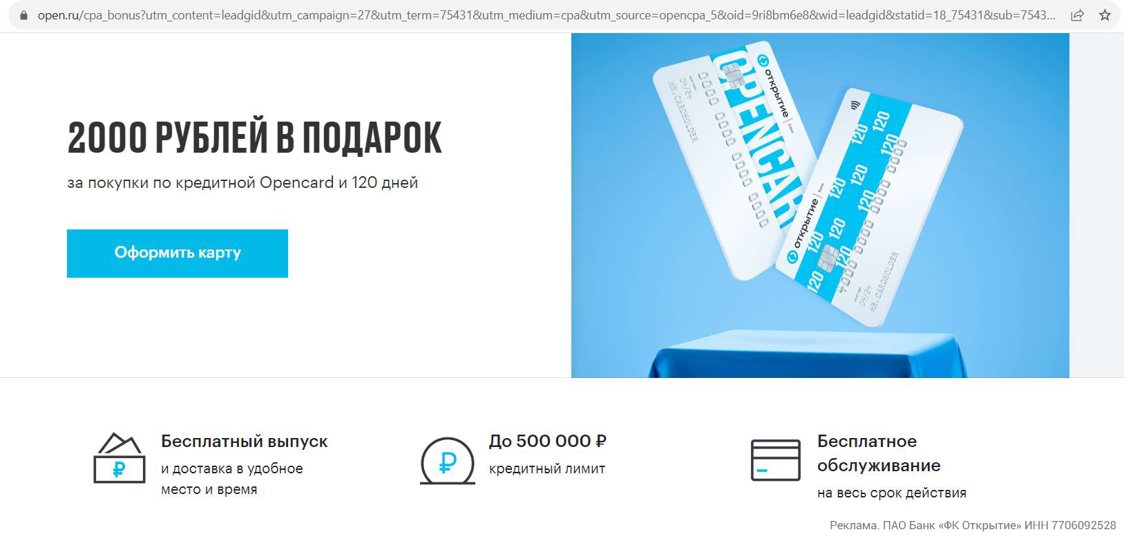Click the 2000 РУБЛЕЙ В ПОДАРОК headline
This screenshot has width=1124, height=541.
(254, 137)
